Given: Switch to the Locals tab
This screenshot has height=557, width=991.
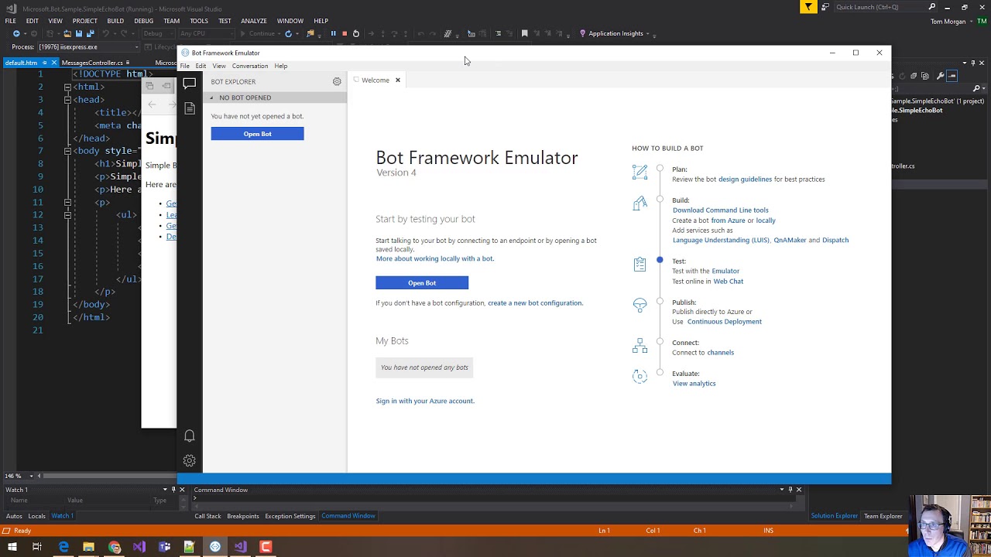Looking at the screenshot, I should click(x=36, y=516).
